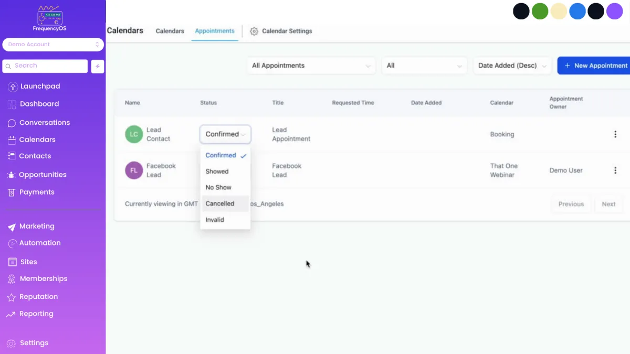The width and height of the screenshot is (630, 354).
Task: Select the Appointments tab
Action: (215, 31)
